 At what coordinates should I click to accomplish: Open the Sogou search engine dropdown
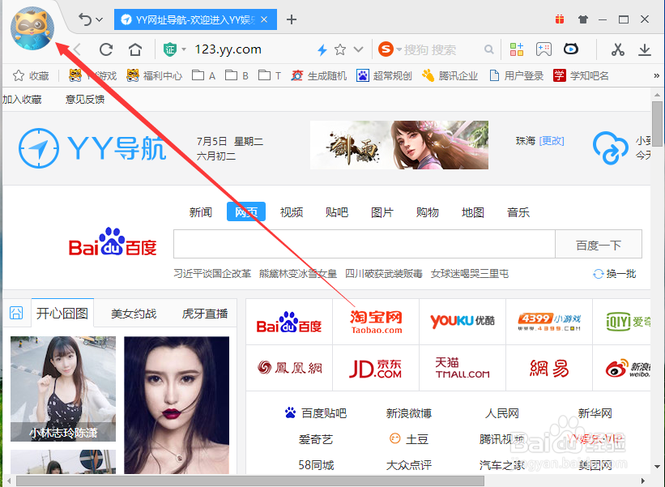click(394, 49)
